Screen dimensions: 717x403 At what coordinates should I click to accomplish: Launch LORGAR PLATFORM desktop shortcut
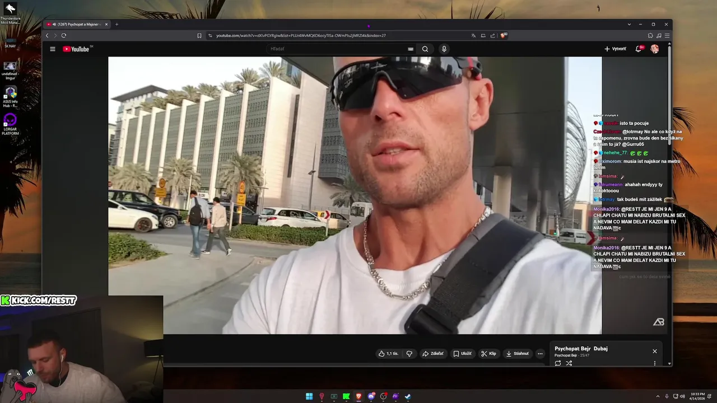pos(10,124)
